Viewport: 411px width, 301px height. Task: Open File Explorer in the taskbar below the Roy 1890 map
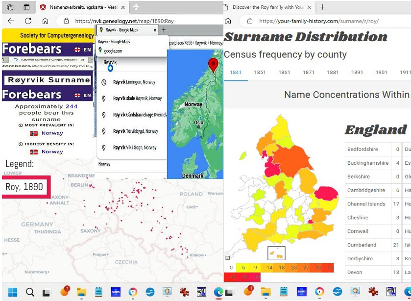81,292
